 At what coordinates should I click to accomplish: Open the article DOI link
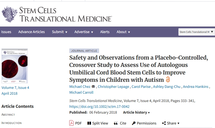[x=99, y=107]
